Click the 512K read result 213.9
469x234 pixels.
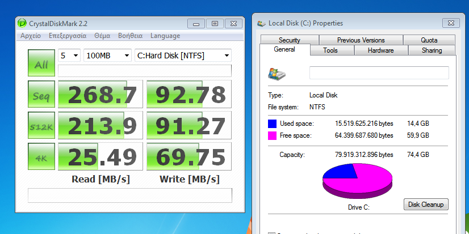tap(100, 125)
